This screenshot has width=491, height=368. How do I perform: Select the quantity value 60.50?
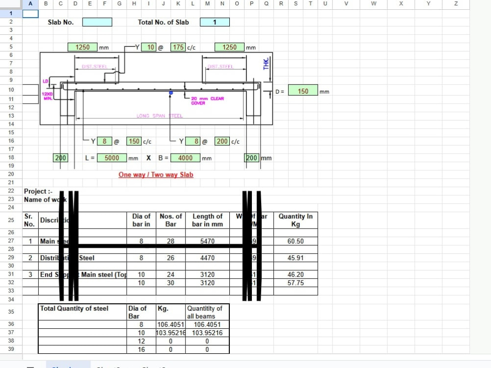coord(296,241)
